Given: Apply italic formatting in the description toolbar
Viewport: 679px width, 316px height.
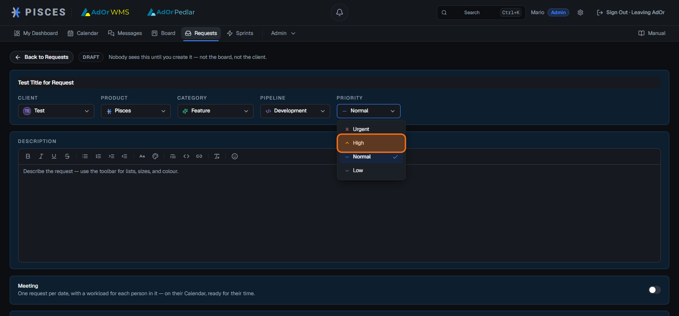Looking at the screenshot, I should tap(41, 156).
